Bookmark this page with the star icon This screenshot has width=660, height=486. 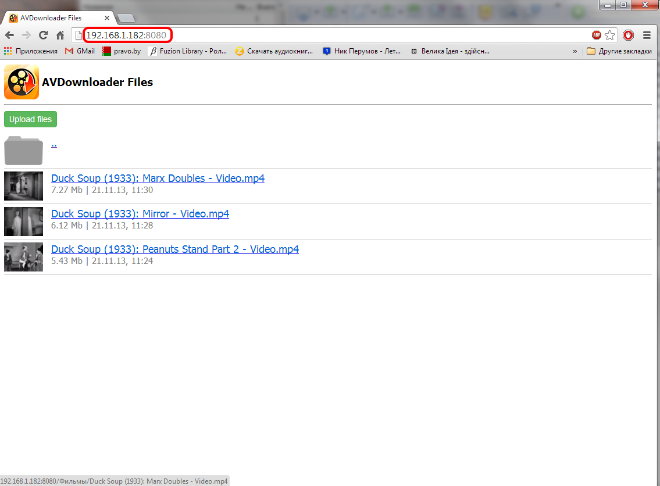(x=610, y=35)
